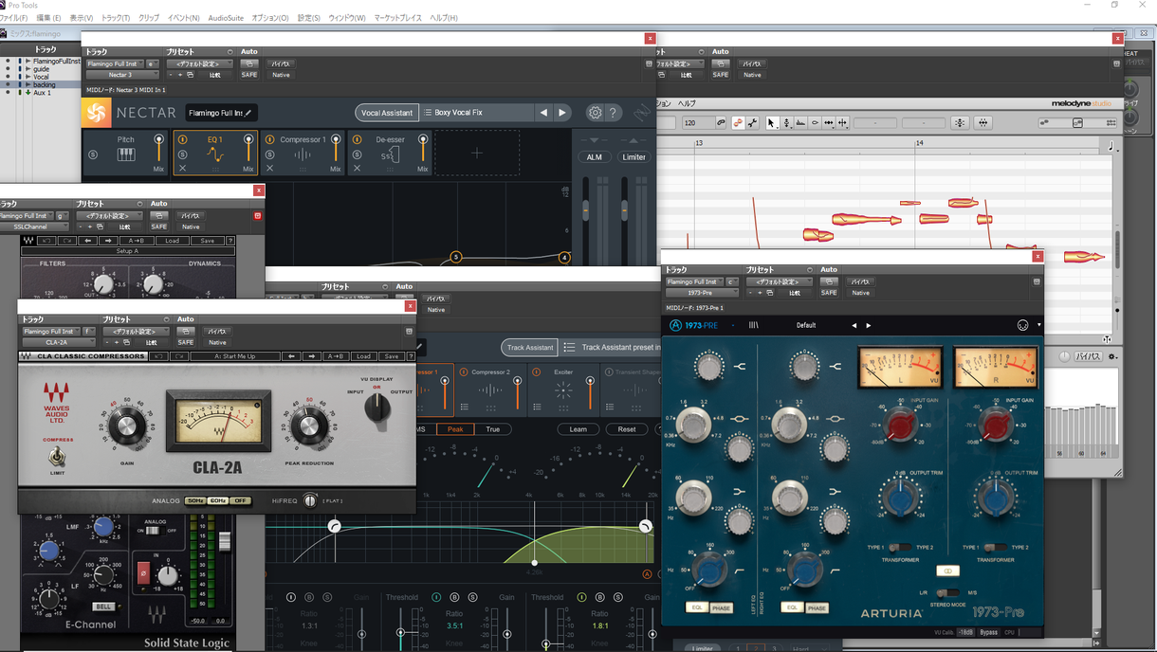1157x652 pixels.
Task: Open 1973-Pre plugin selector dropdown
Action: tap(702, 293)
